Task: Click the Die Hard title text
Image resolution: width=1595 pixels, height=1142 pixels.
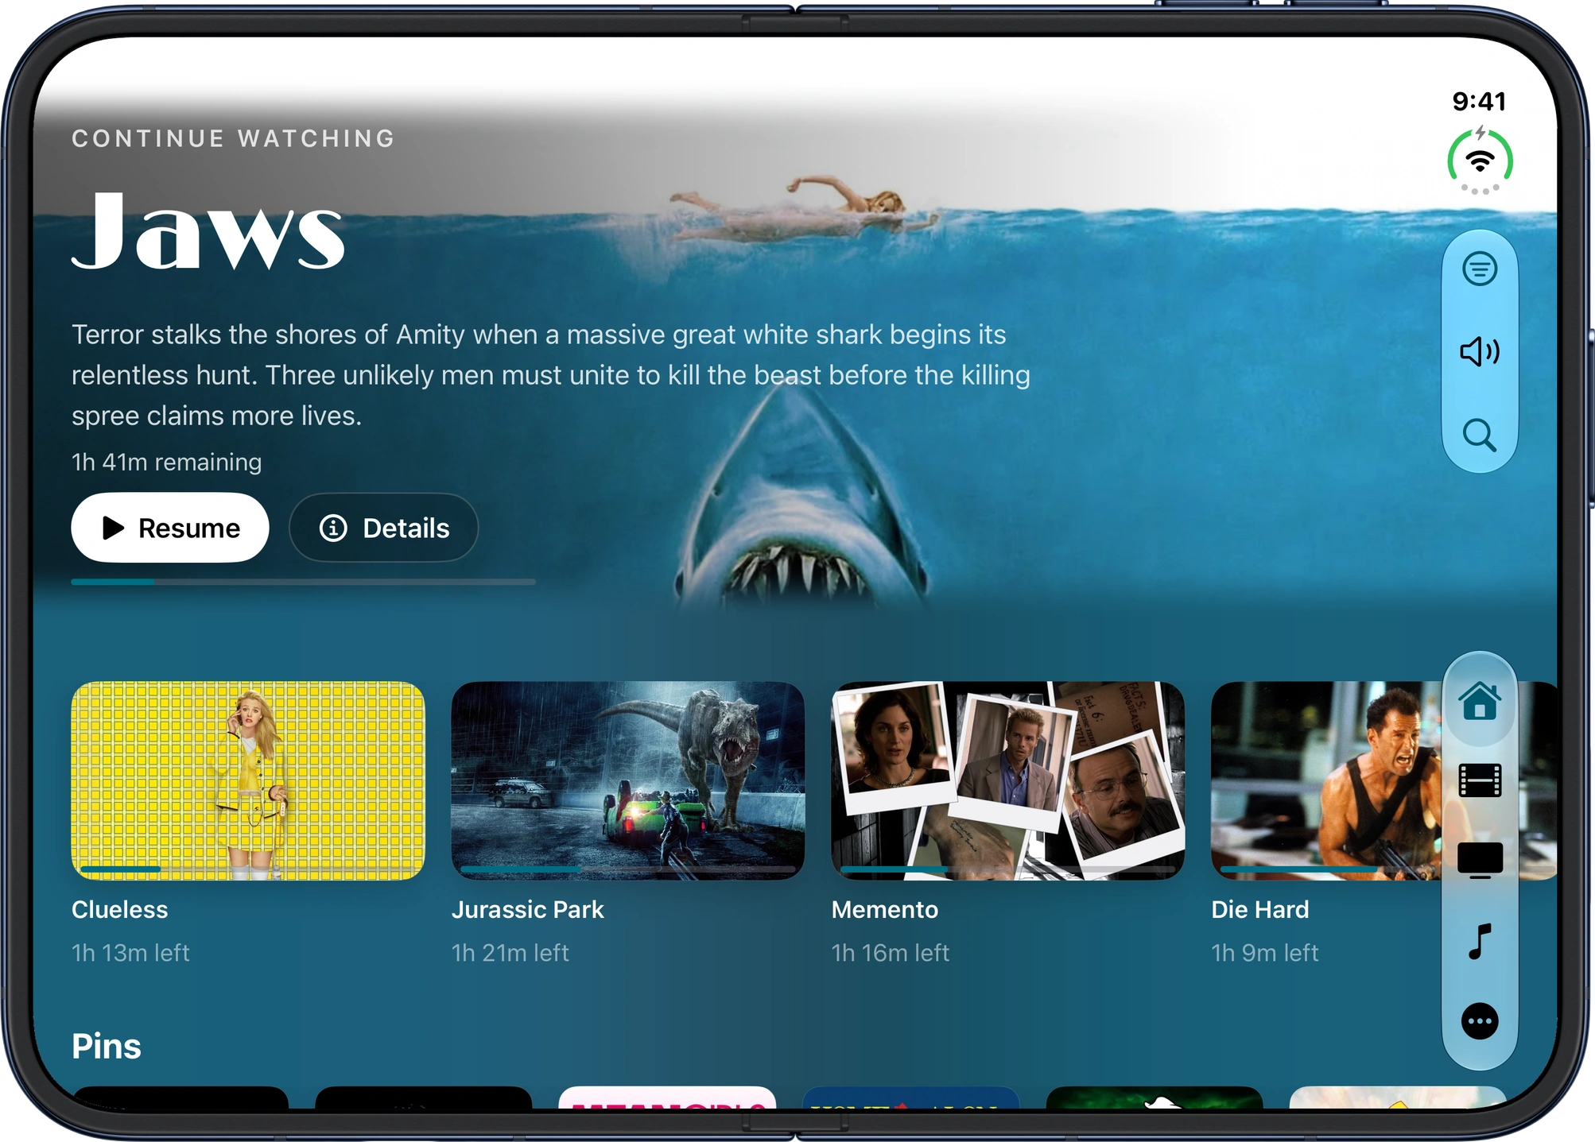Action: (1260, 910)
